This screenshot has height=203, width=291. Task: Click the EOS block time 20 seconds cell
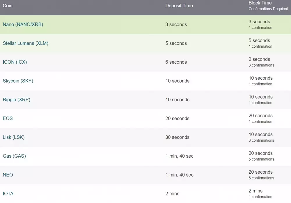[260, 116]
